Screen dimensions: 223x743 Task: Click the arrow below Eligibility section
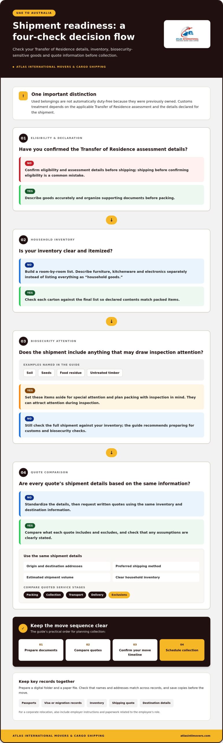pos(111,220)
